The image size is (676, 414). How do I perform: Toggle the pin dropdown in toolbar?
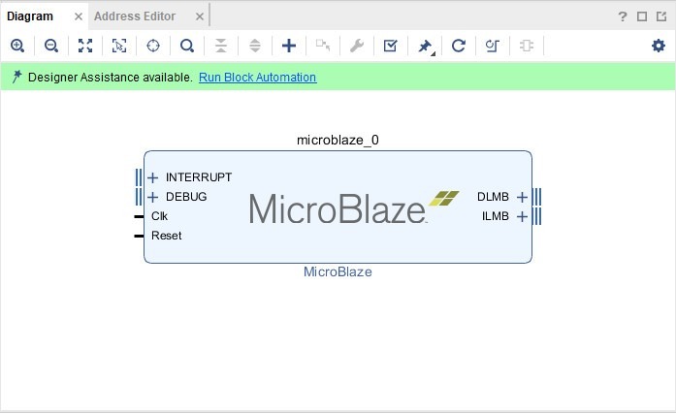426,46
